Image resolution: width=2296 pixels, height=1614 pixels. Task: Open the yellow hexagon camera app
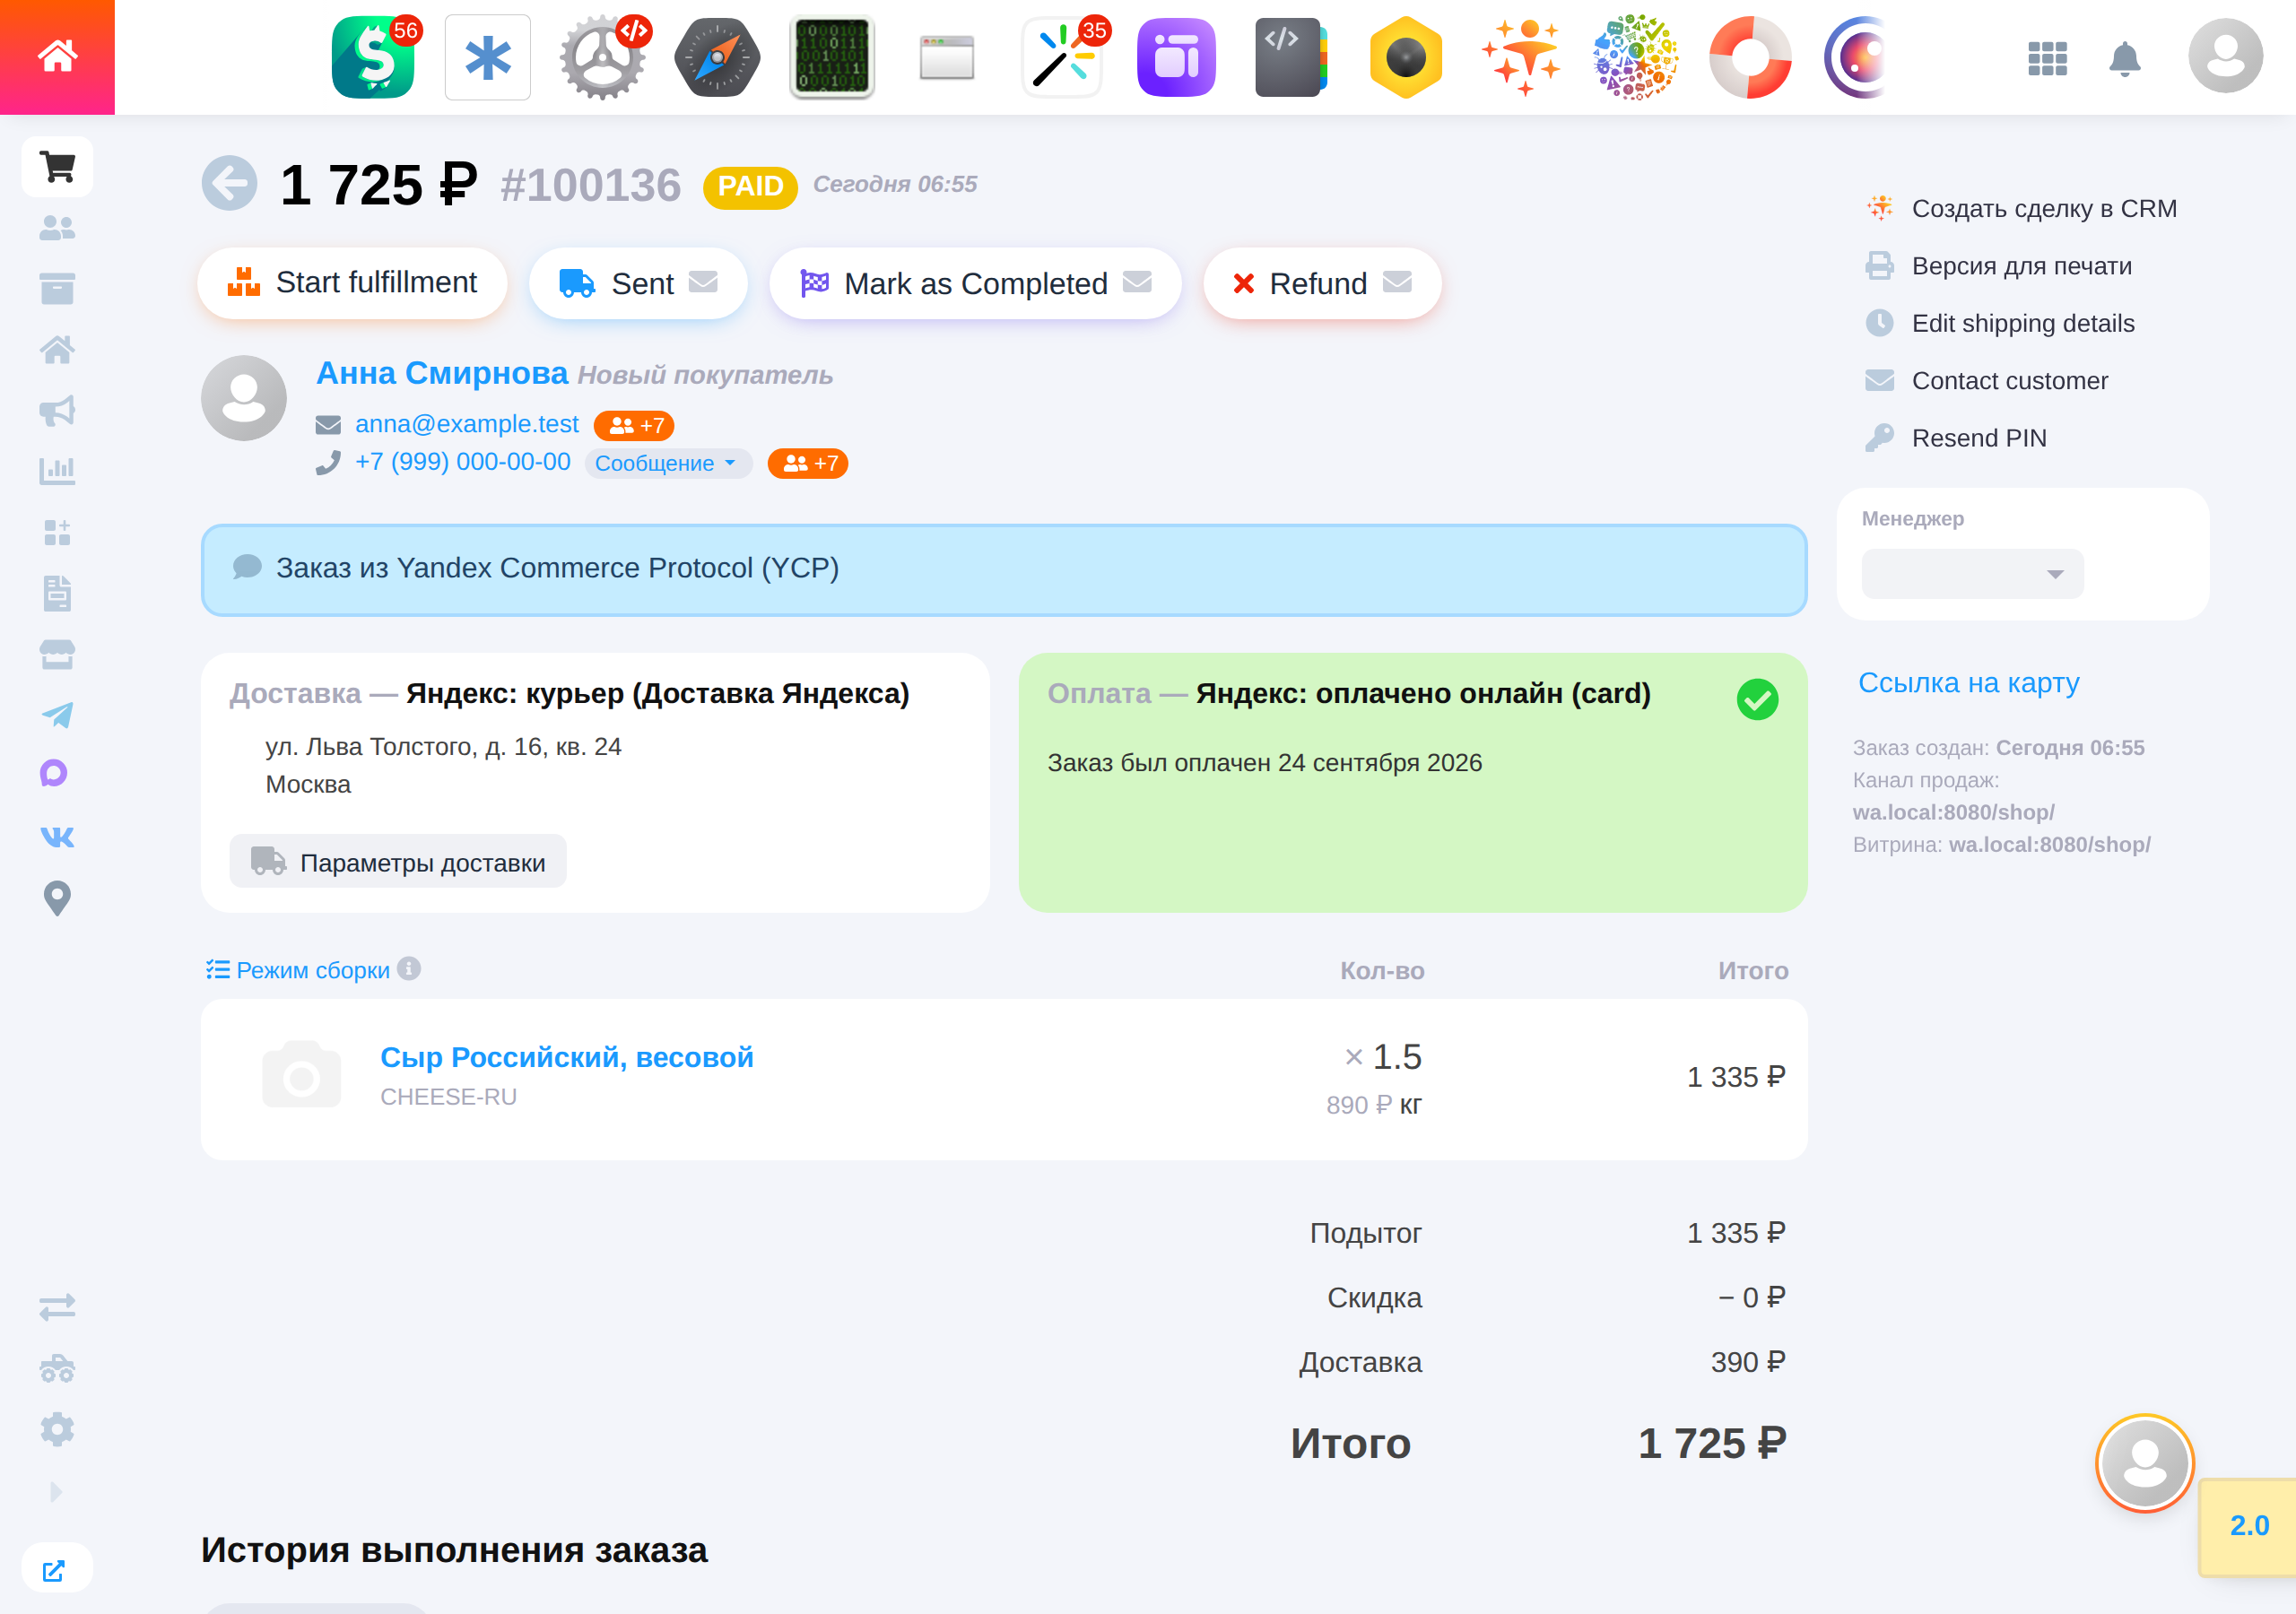coord(1406,57)
